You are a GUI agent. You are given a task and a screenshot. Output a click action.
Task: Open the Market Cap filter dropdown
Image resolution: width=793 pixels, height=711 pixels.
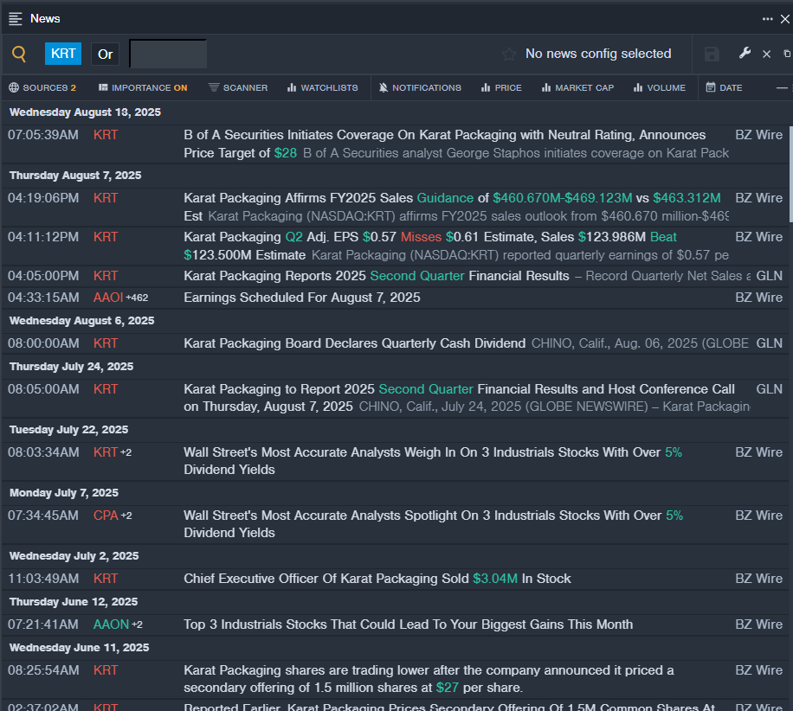pos(577,88)
